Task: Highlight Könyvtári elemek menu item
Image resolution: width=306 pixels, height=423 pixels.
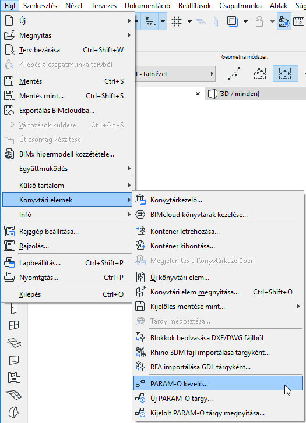Action: 68,200
